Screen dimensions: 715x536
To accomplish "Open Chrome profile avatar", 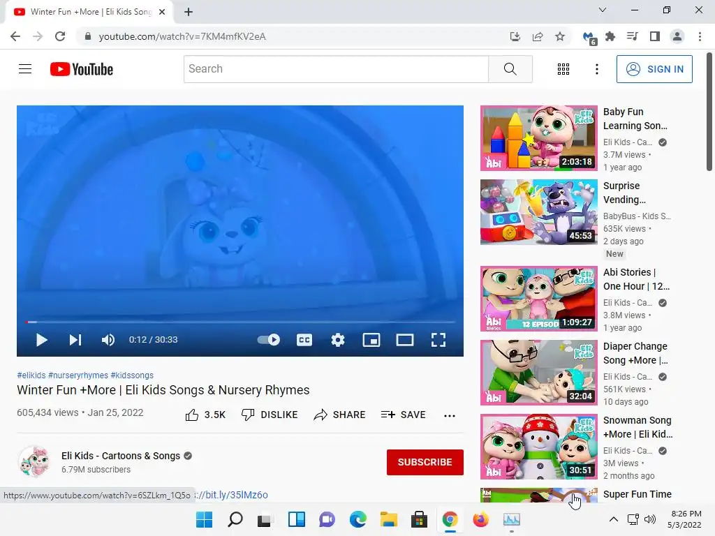I will click(677, 36).
